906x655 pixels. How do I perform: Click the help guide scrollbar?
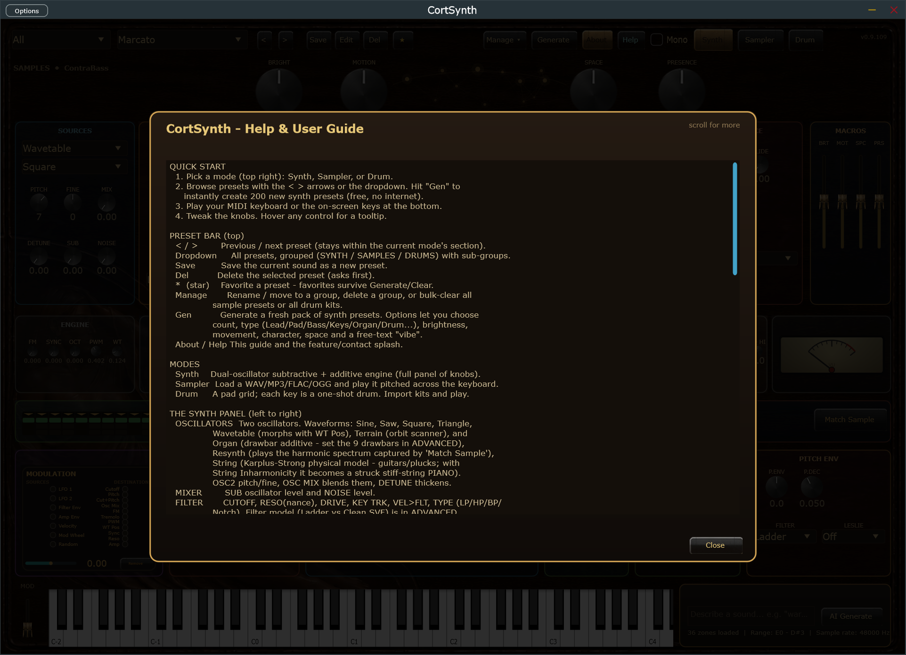(x=735, y=219)
